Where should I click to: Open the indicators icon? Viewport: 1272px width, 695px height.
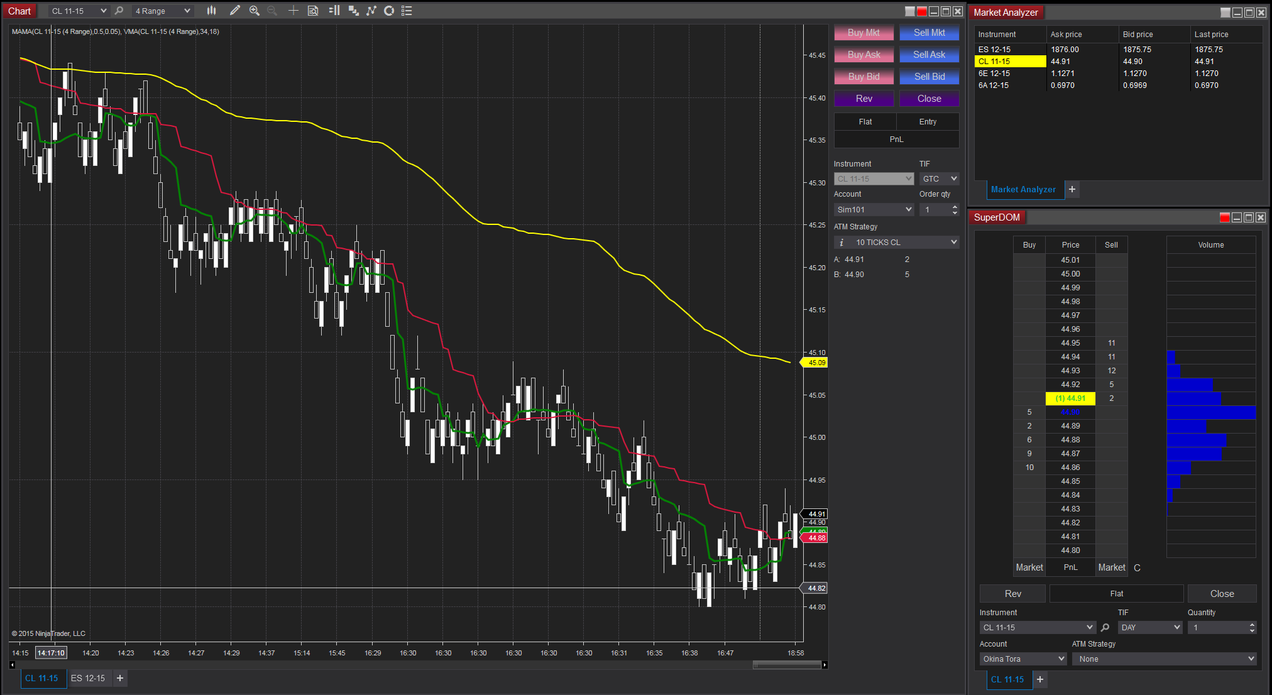(x=371, y=11)
